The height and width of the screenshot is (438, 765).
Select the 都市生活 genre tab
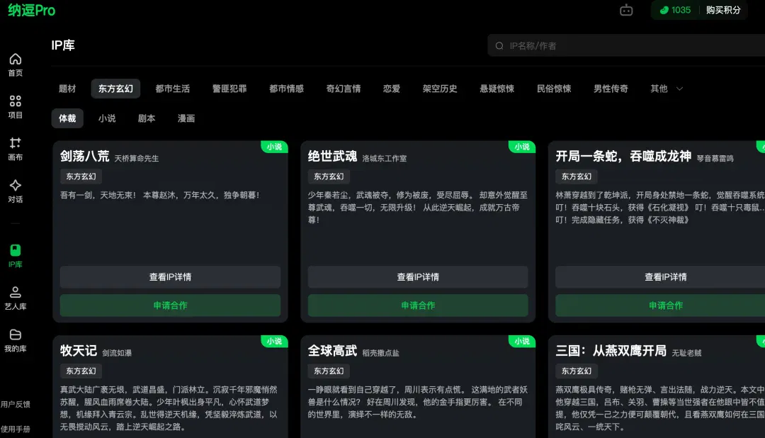pos(173,89)
